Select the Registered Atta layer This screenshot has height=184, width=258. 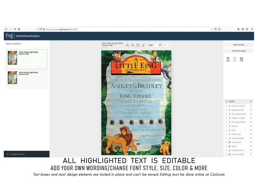click(x=239, y=110)
